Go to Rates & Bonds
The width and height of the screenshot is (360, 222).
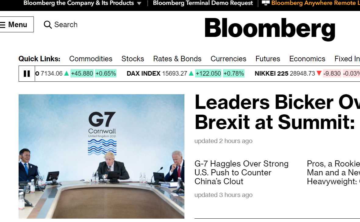[x=177, y=59]
